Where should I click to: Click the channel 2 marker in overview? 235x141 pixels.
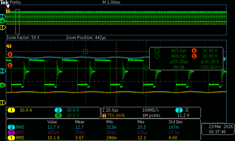pyautogui.click(x=3, y=16)
